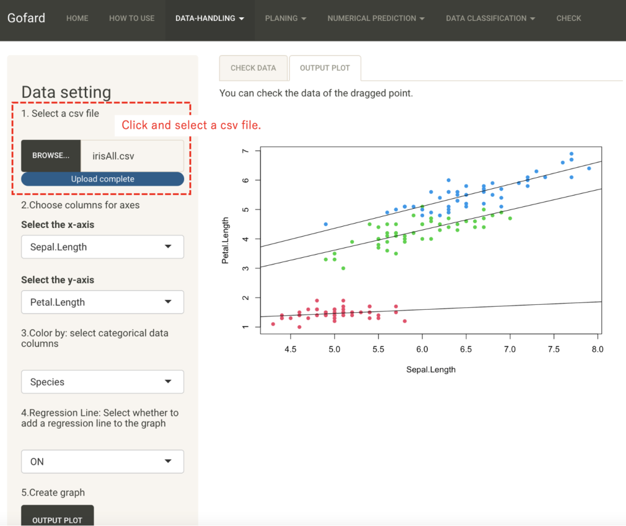
Task: Expand the DATA-HANDLING dropdown menu
Action: tap(209, 18)
